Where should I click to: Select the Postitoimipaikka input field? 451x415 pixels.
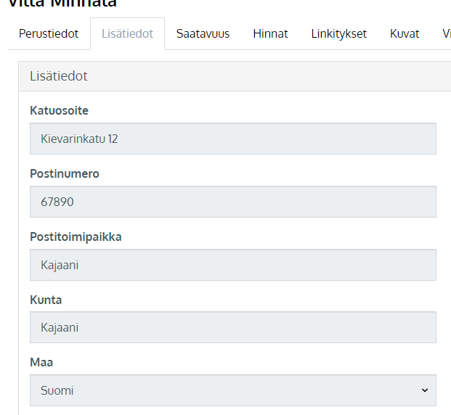233,265
